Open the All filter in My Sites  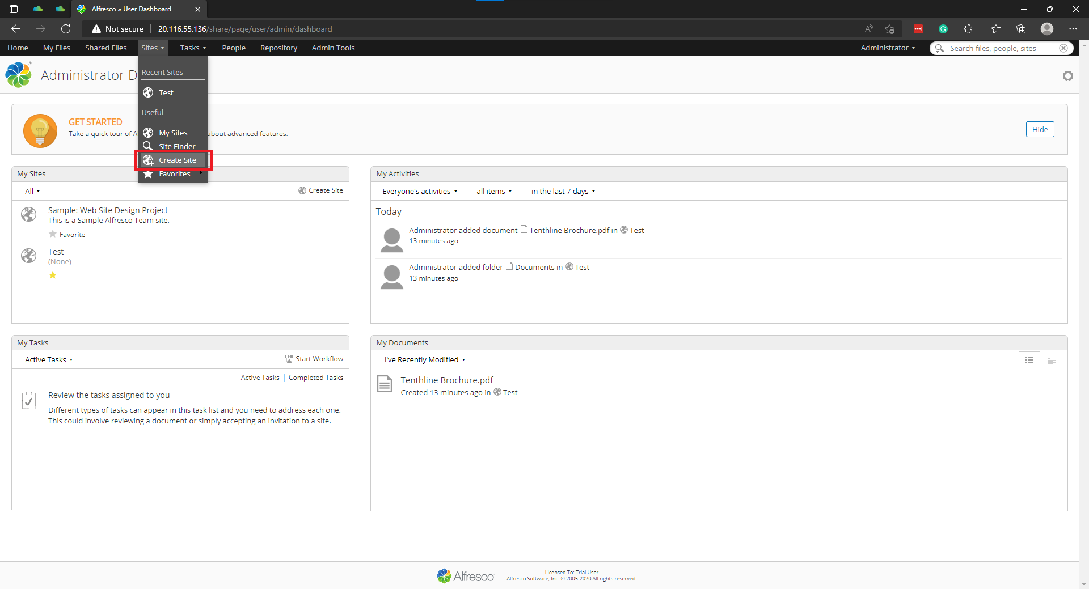[x=32, y=192]
